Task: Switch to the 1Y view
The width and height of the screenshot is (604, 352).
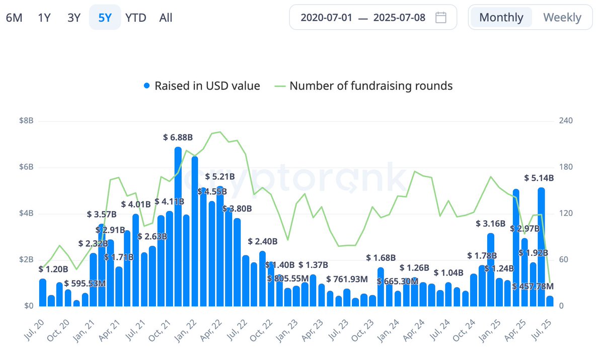Action: point(44,17)
